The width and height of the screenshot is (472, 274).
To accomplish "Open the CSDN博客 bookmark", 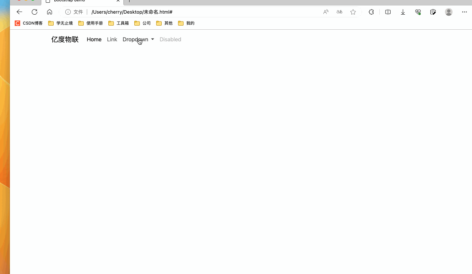I will [29, 23].
